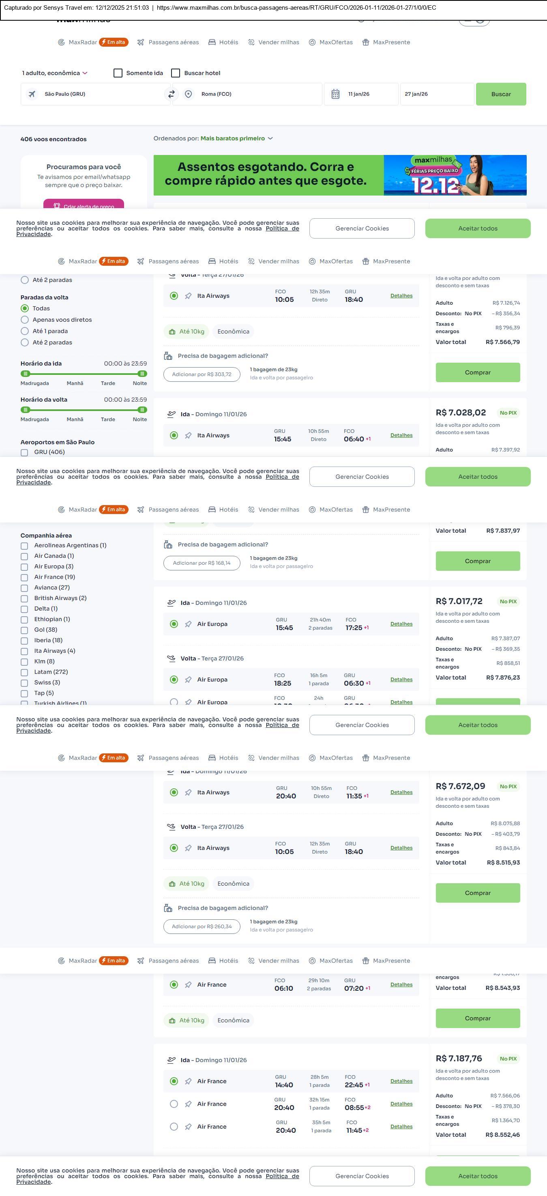Click the baggage icon next to first 'Precisa de bagagem adicional?'
Image resolution: width=547 pixels, height=1196 pixels.
168,356
